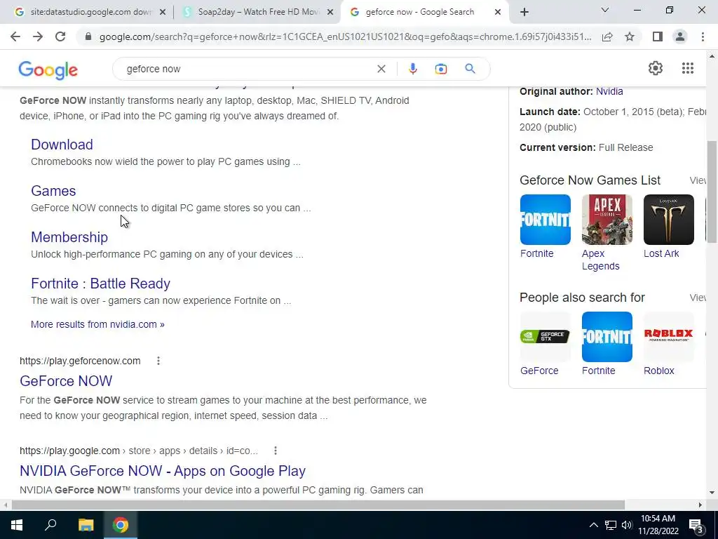Launch File Explorer from the taskbar

pos(86,525)
